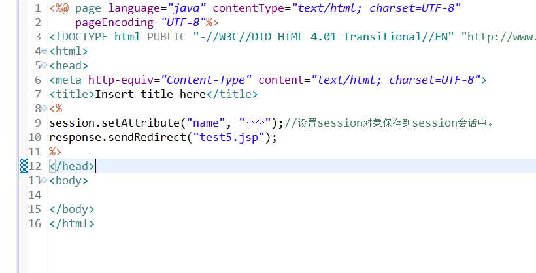Image resolution: width=536 pixels, height=273 pixels.
Task: Click the closing body tag on line 15
Action: pos(72,209)
